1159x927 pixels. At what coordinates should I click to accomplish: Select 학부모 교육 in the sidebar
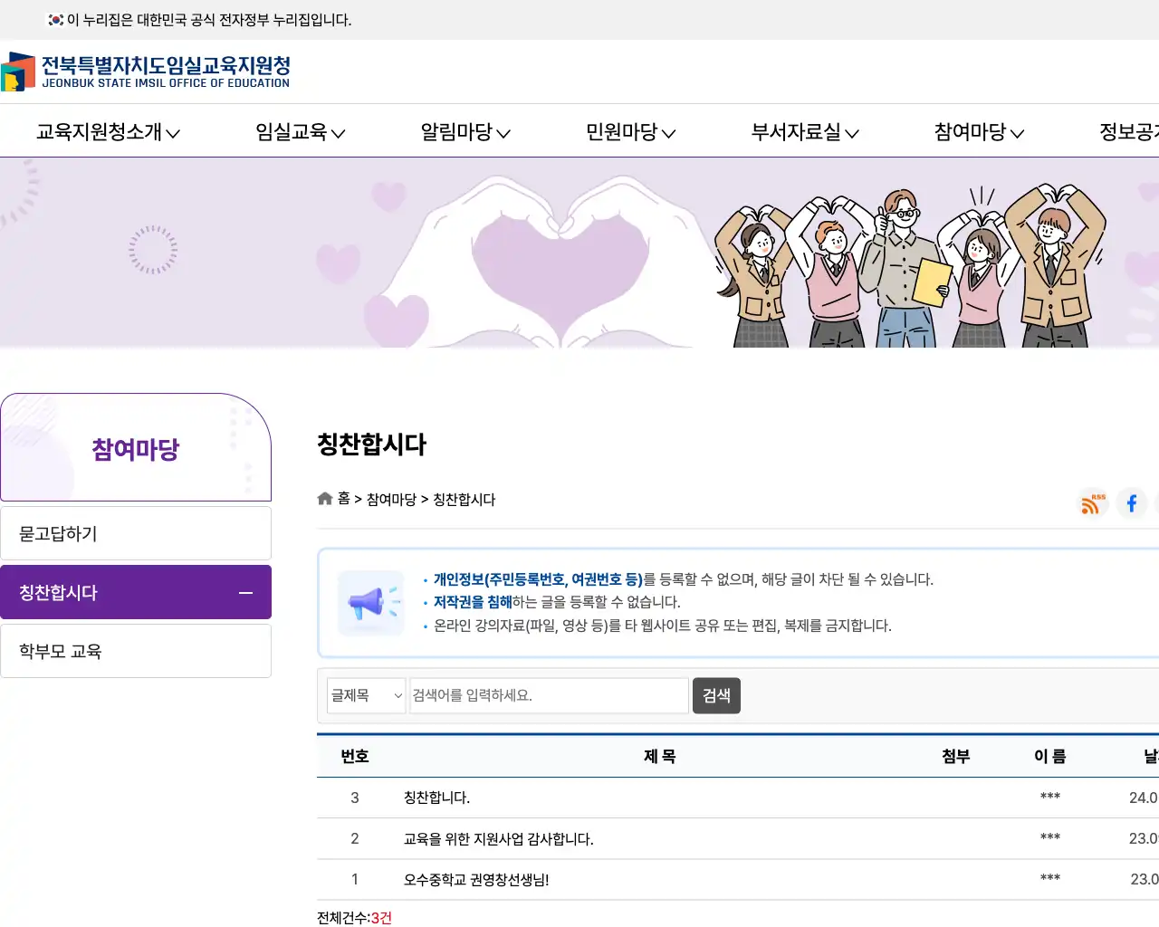[x=136, y=651]
